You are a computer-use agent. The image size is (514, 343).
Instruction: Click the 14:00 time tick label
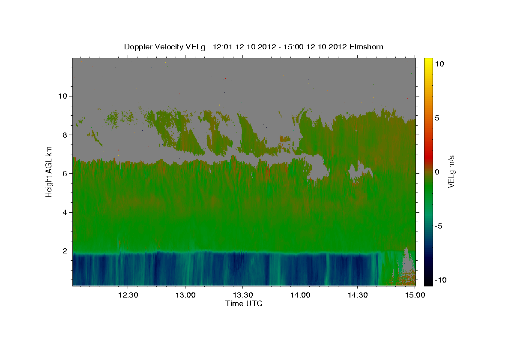[300, 295]
